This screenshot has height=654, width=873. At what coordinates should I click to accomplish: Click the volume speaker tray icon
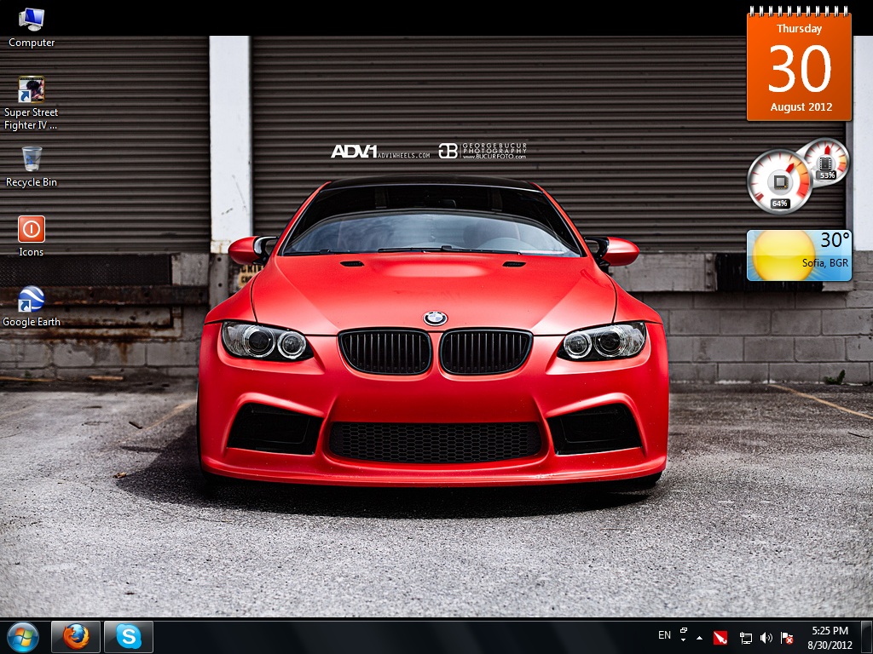pyautogui.click(x=766, y=638)
